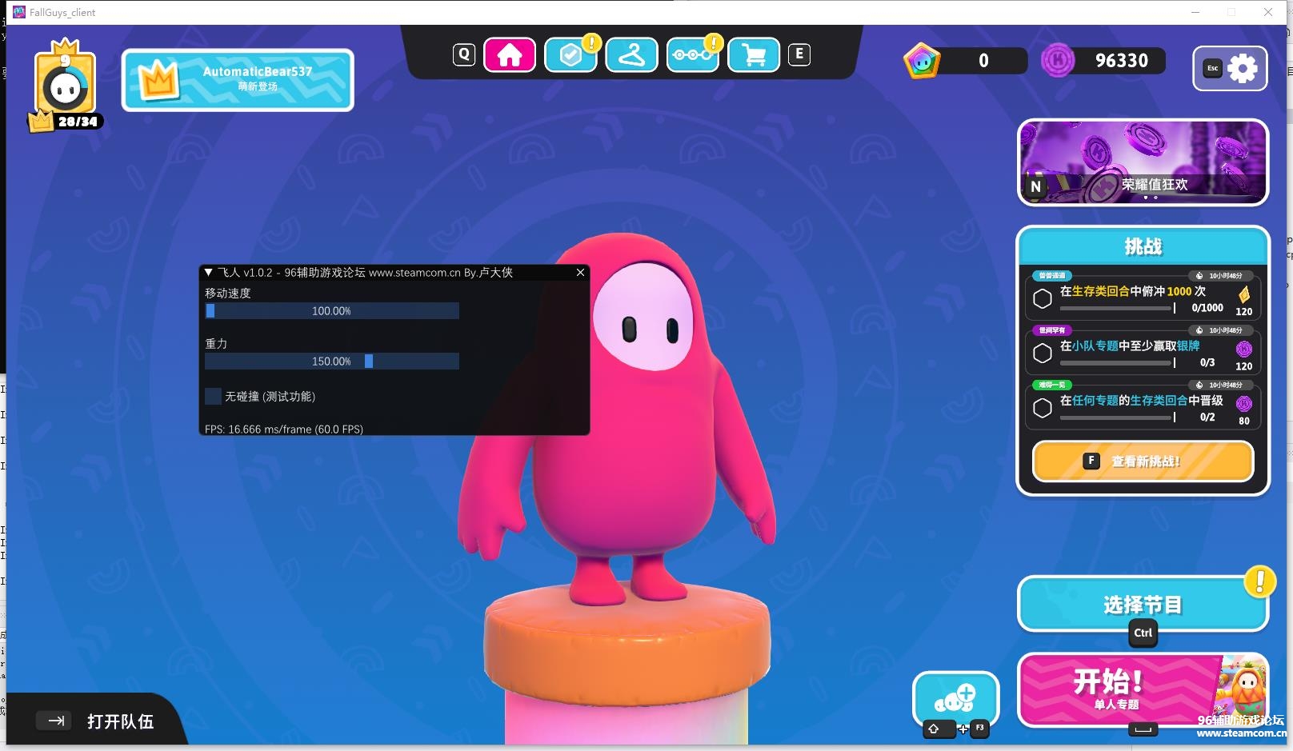Viewport: 1293px width, 751px height.
Task: Open the progression path icon
Action: point(692,55)
